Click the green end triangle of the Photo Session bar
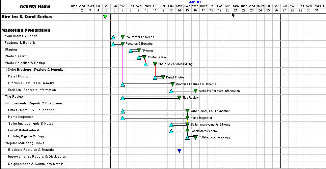326x169 pixels. click(x=144, y=57)
